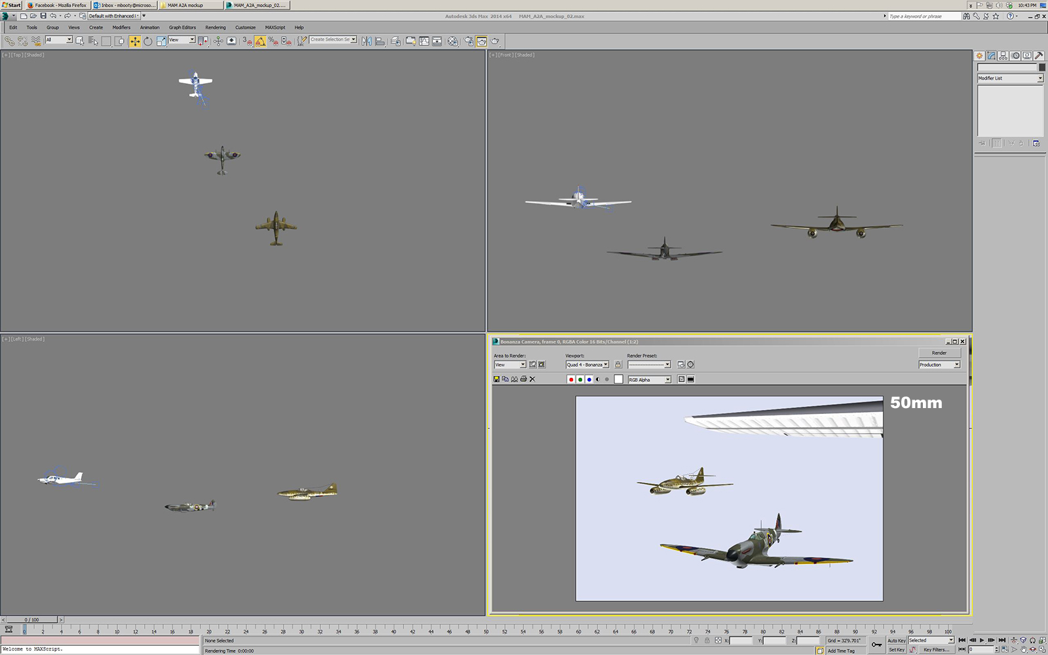This screenshot has width=1048, height=655.
Task: Open the Graph Editors menu
Action: click(x=182, y=28)
